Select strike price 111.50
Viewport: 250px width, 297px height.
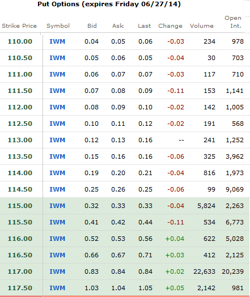[x=20, y=91]
